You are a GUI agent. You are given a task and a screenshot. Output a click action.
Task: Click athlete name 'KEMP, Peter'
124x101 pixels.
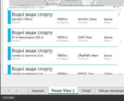click(85, 37)
